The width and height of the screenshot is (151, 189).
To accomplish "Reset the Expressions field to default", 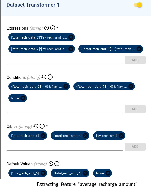I will (x=46, y=28).
